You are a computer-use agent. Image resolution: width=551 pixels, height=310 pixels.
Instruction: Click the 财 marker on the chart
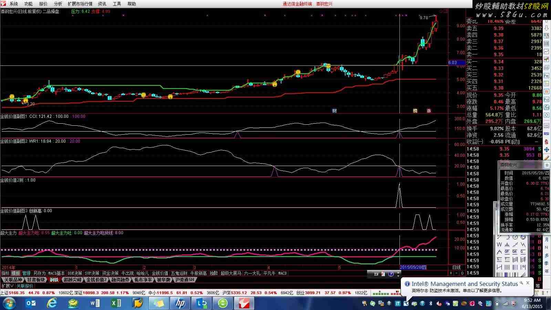[x=334, y=111]
